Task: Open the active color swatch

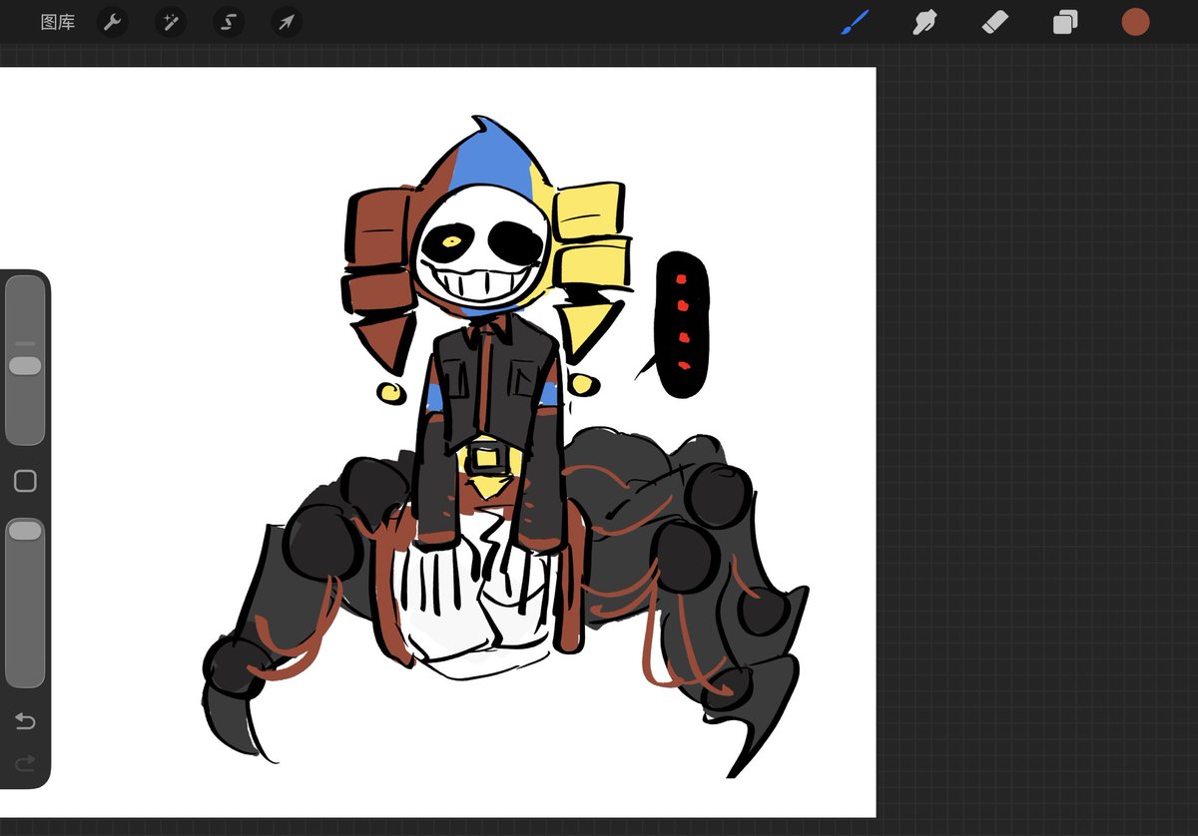Action: point(1135,22)
